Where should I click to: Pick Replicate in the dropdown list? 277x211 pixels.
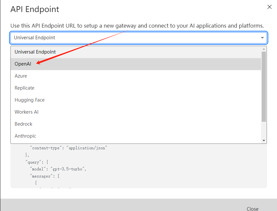24,88
